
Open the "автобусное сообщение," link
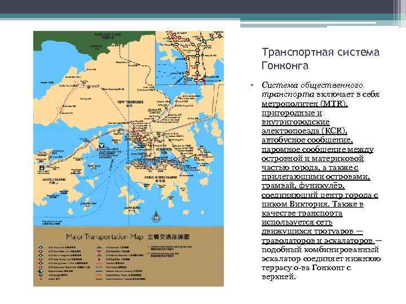pyautogui.click(x=307, y=140)
